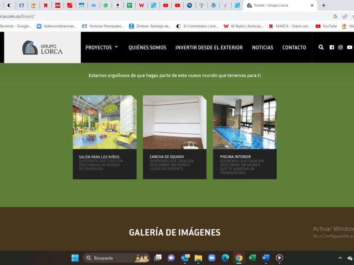This screenshot has height=265, width=354.
Task: Open File Explorer from the taskbar
Action: click(198, 258)
